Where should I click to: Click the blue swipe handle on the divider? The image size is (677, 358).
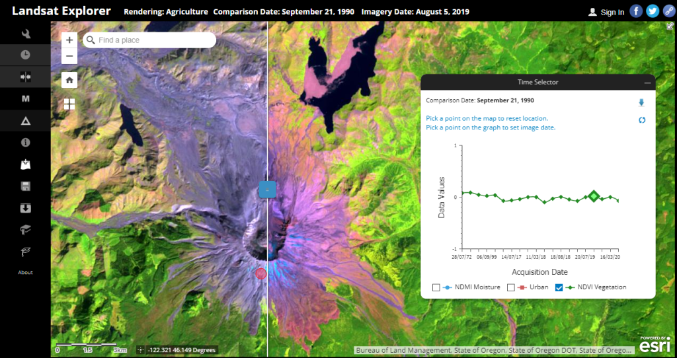267,190
